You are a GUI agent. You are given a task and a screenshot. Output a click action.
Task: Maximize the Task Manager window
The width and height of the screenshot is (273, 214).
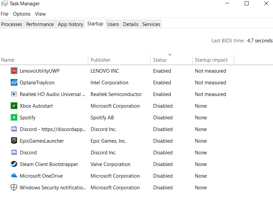coord(247,3)
